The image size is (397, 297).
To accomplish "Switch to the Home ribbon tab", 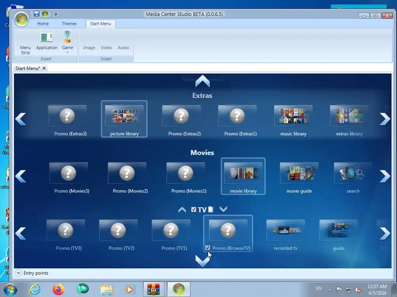I will 43,24.
